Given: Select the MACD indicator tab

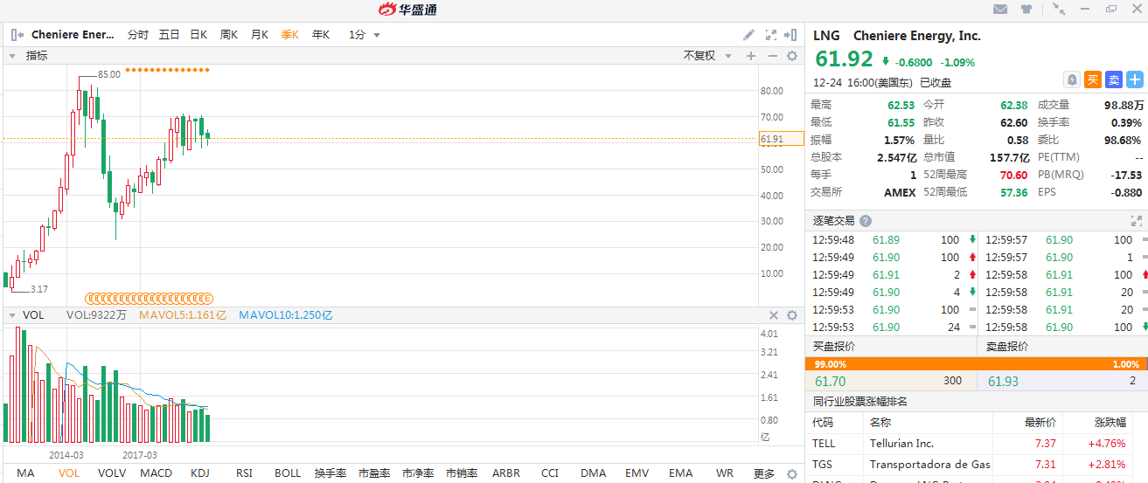Looking at the screenshot, I should tap(157, 473).
